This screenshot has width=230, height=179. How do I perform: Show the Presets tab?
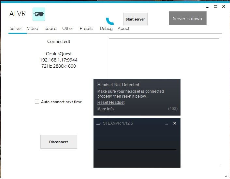[x=87, y=28]
